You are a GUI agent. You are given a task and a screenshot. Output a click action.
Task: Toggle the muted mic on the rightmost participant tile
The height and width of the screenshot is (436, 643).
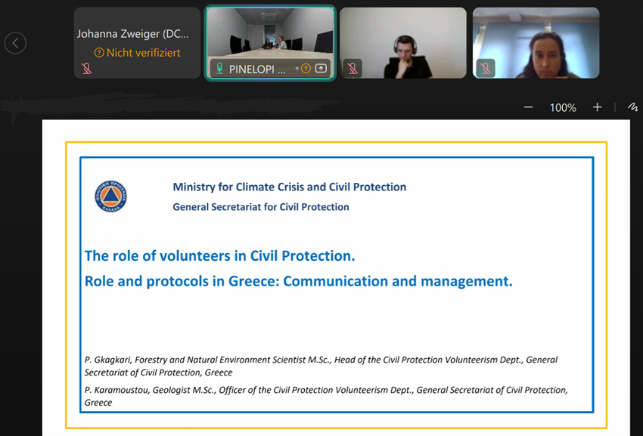click(x=485, y=68)
